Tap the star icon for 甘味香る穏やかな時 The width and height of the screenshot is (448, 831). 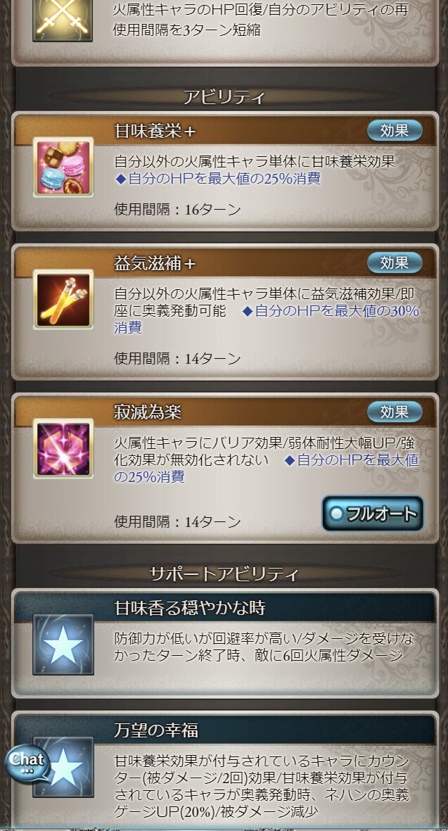pyautogui.click(x=63, y=645)
